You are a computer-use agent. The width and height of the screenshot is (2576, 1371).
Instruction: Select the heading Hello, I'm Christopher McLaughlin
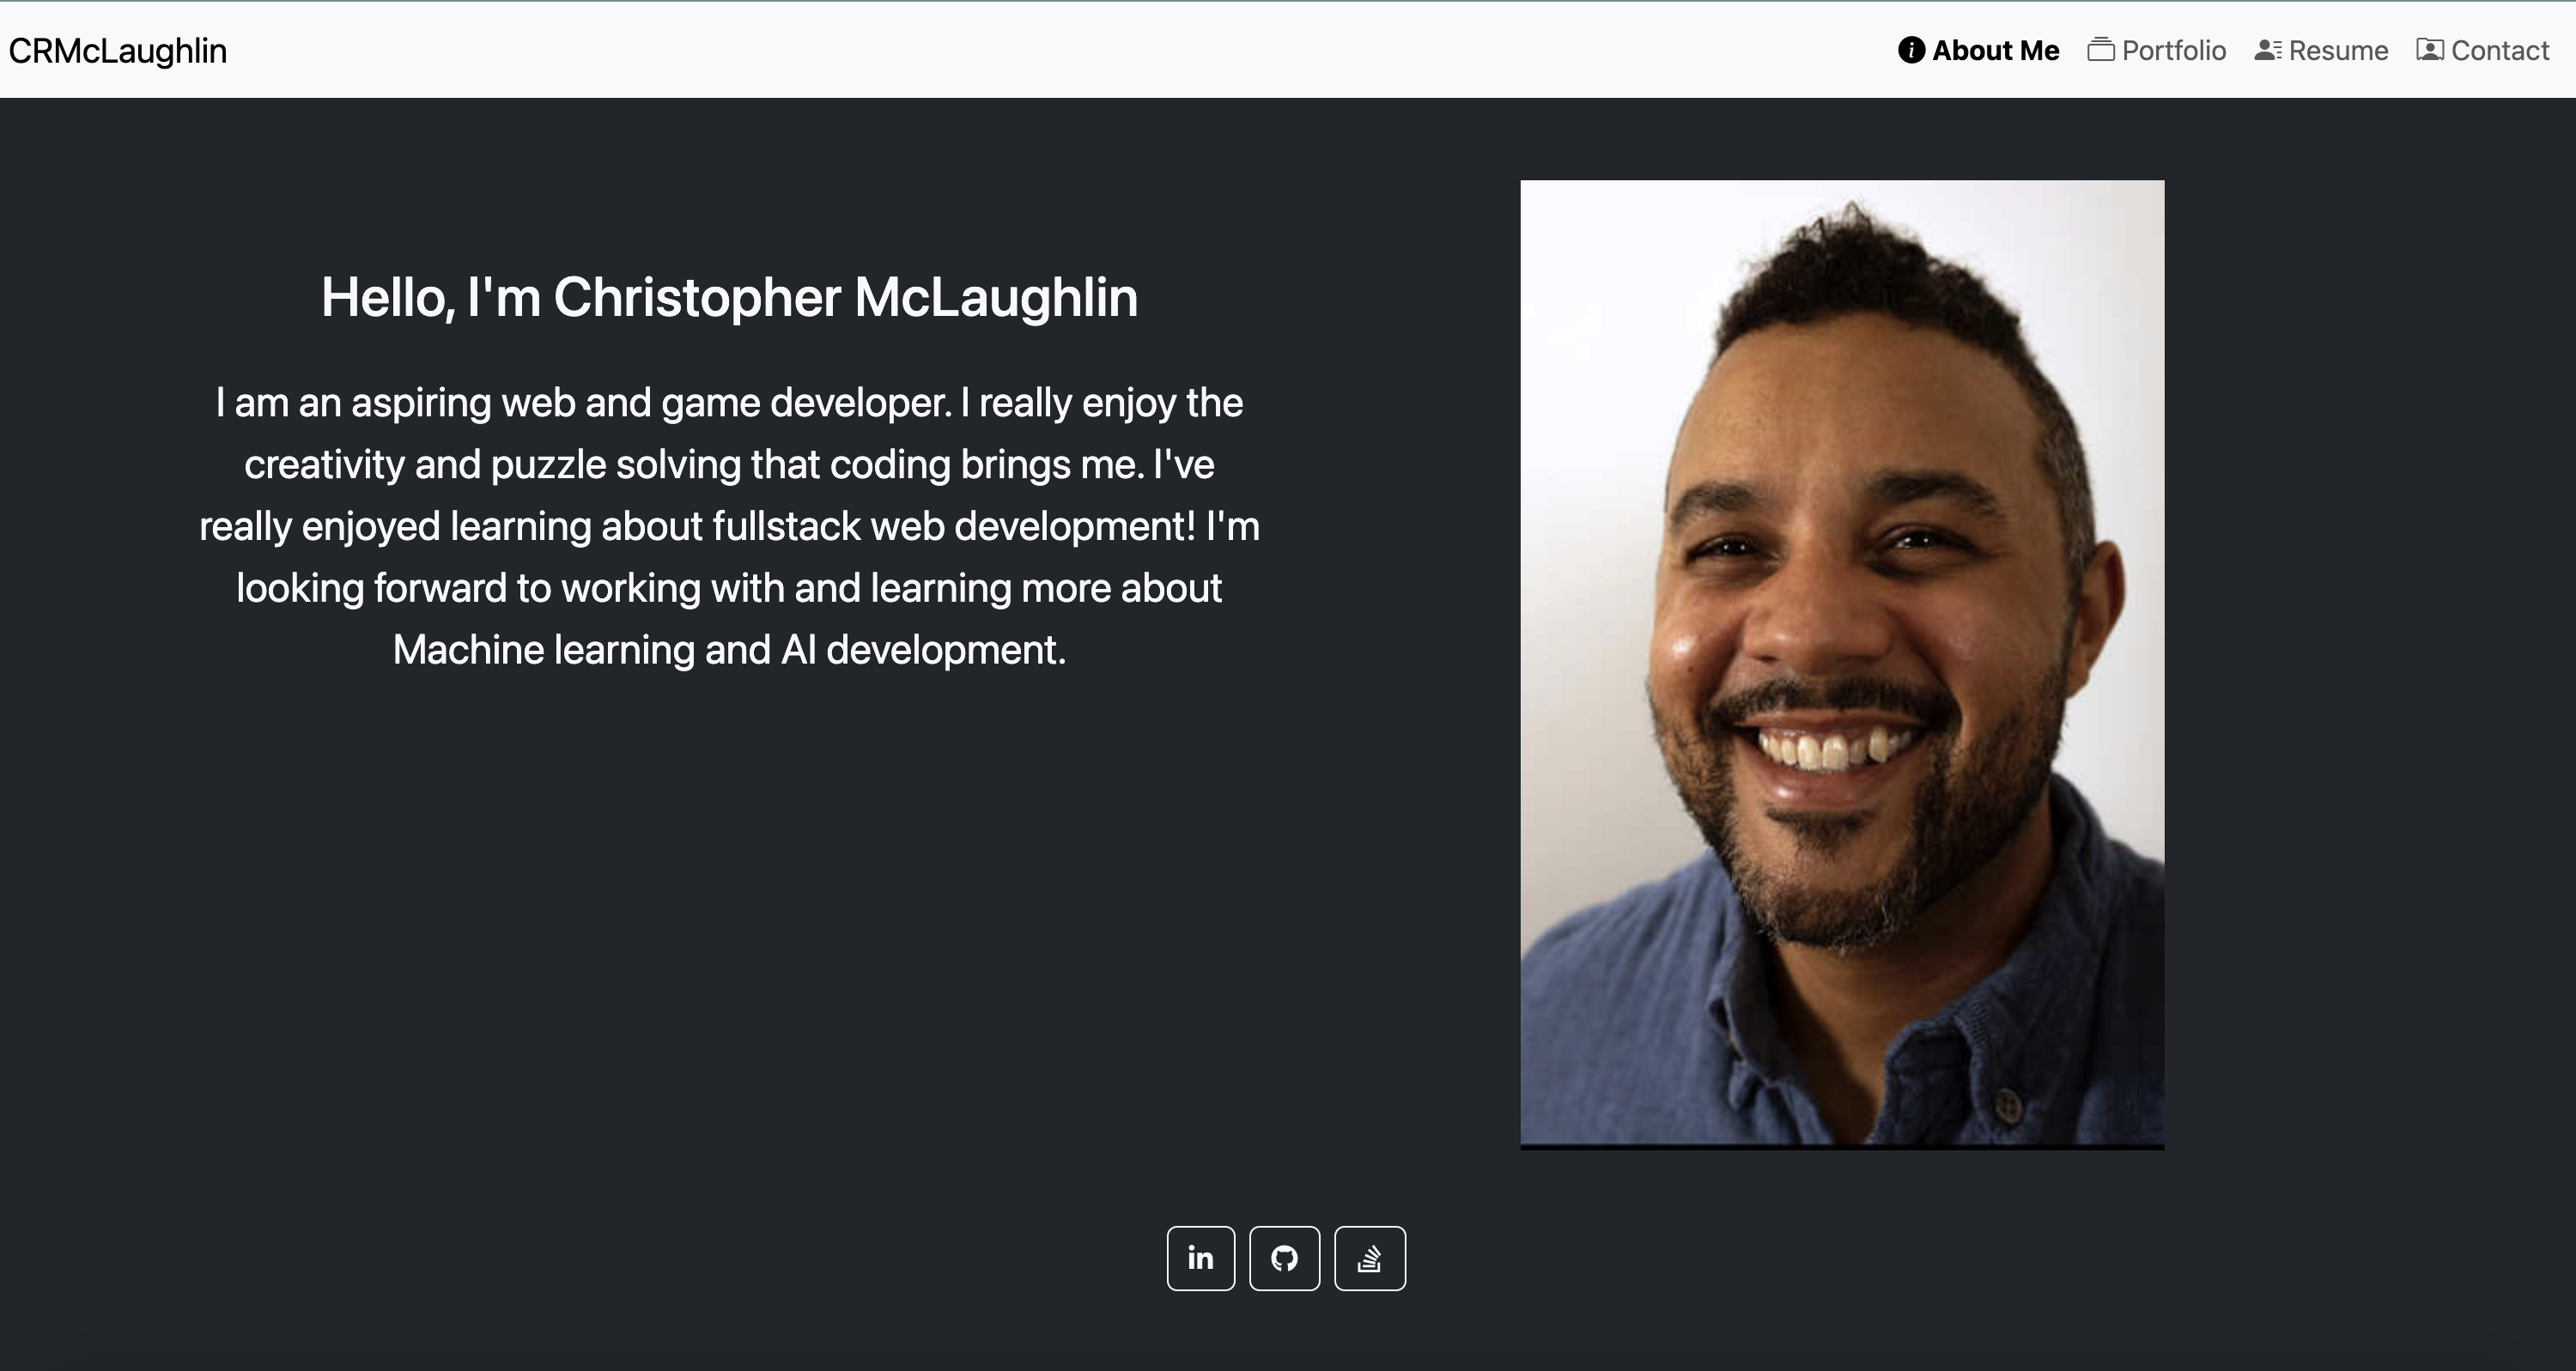(x=729, y=296)
